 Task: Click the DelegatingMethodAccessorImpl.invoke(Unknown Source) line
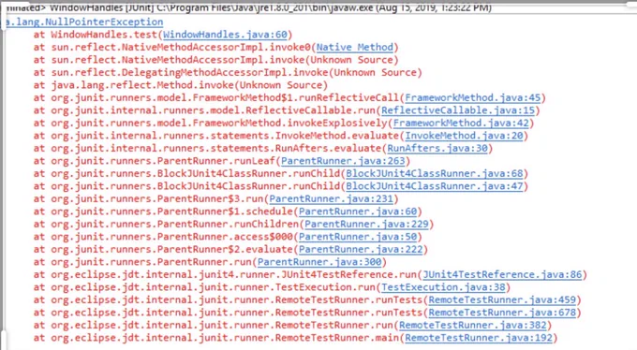[x=228, y=73]
